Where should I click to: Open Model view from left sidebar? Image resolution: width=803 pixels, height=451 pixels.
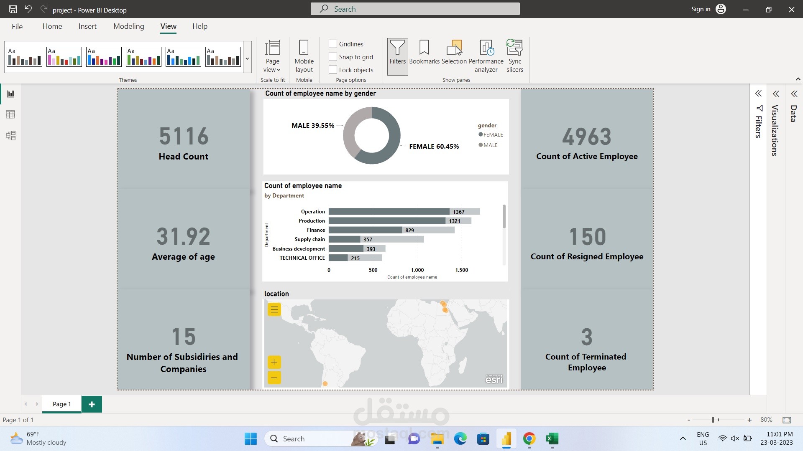[x=11, y=135]
